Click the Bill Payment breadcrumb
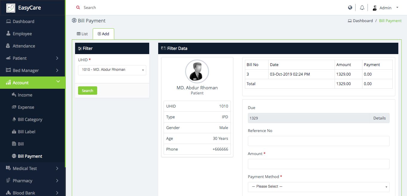The width and height of the screenshot is (407, 196). tap(390, 21)
